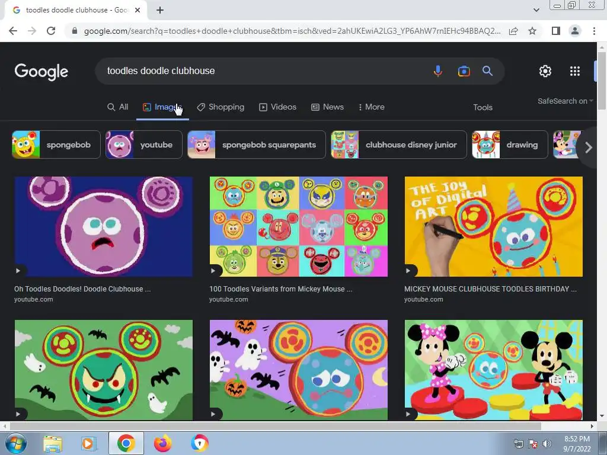Click the Chrome taskbar icon
The image size is (607, 455).
click(x=126, y=443)
